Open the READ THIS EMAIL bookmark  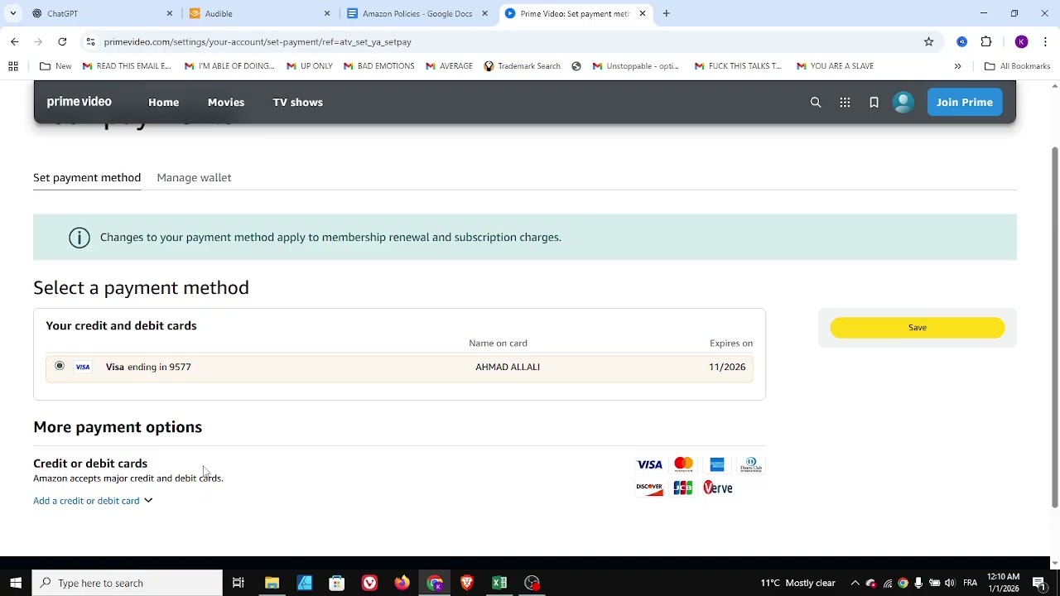(x=127, y=66)
